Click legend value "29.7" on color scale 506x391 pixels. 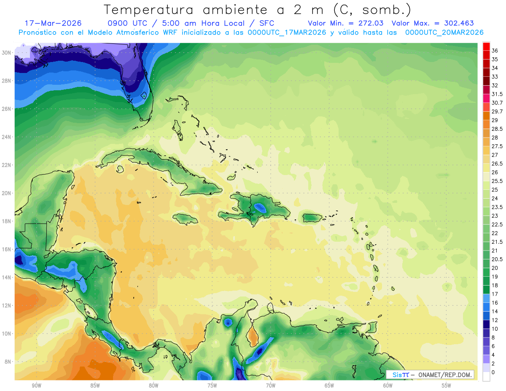[497, 112]
